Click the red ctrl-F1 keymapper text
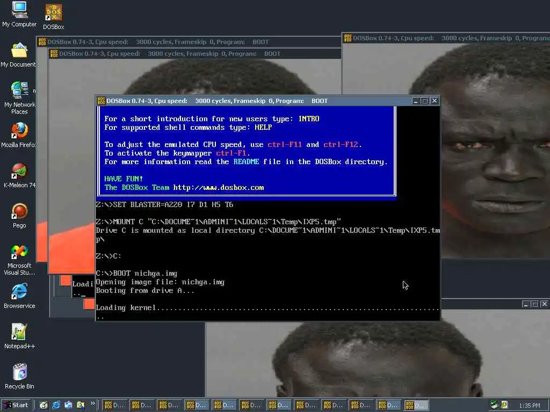The image size is (550, 412). pyautogui.click(x=231, y=153)
